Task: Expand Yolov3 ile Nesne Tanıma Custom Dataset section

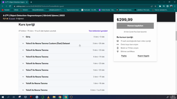Action: 63,43
